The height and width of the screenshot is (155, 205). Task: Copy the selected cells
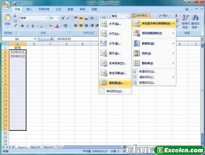coord(15,20)
